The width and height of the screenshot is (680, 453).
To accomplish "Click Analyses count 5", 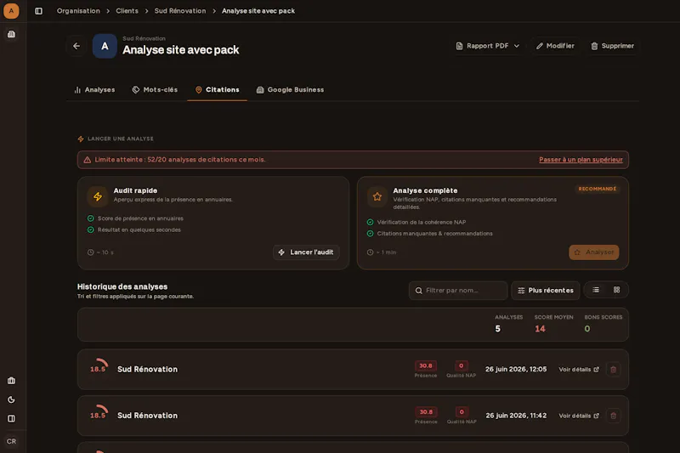I will point(498,329).
